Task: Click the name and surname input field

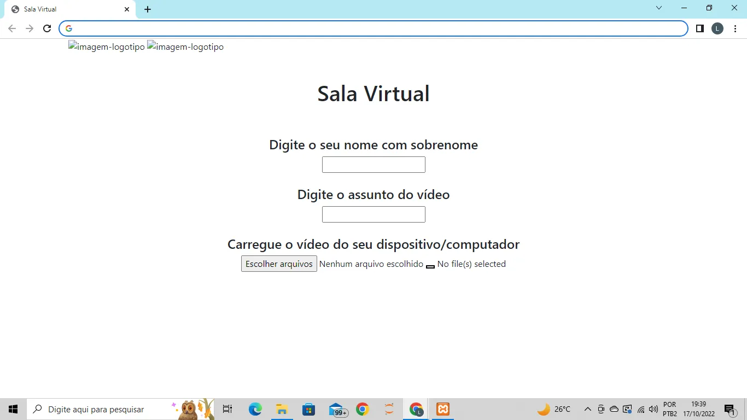Action: pos(373,165)
